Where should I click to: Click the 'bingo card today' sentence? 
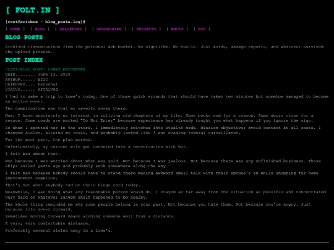[x=72, y=185]
